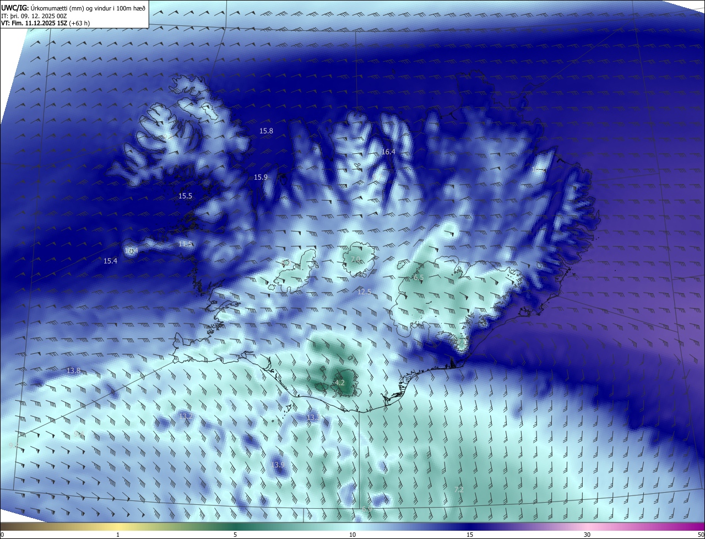Click the 13.8 value over the southwest ocean
The width and height of the screenshot is (705, 539).
coord(73,371)
